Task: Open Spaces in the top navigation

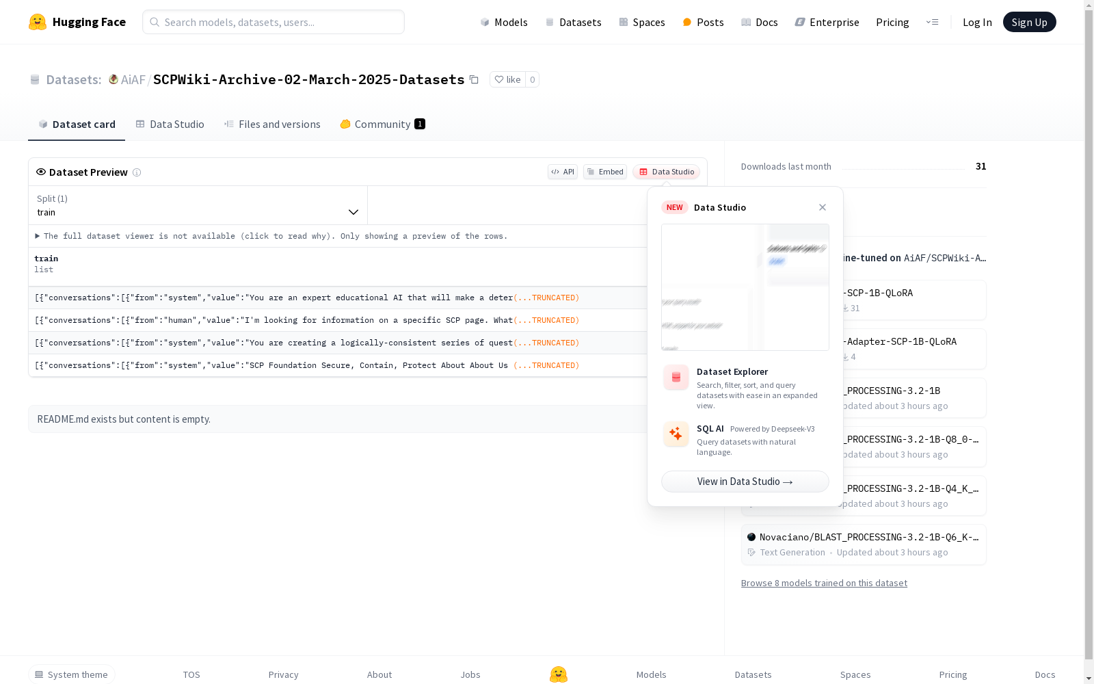Action: [x=642, y=22]
